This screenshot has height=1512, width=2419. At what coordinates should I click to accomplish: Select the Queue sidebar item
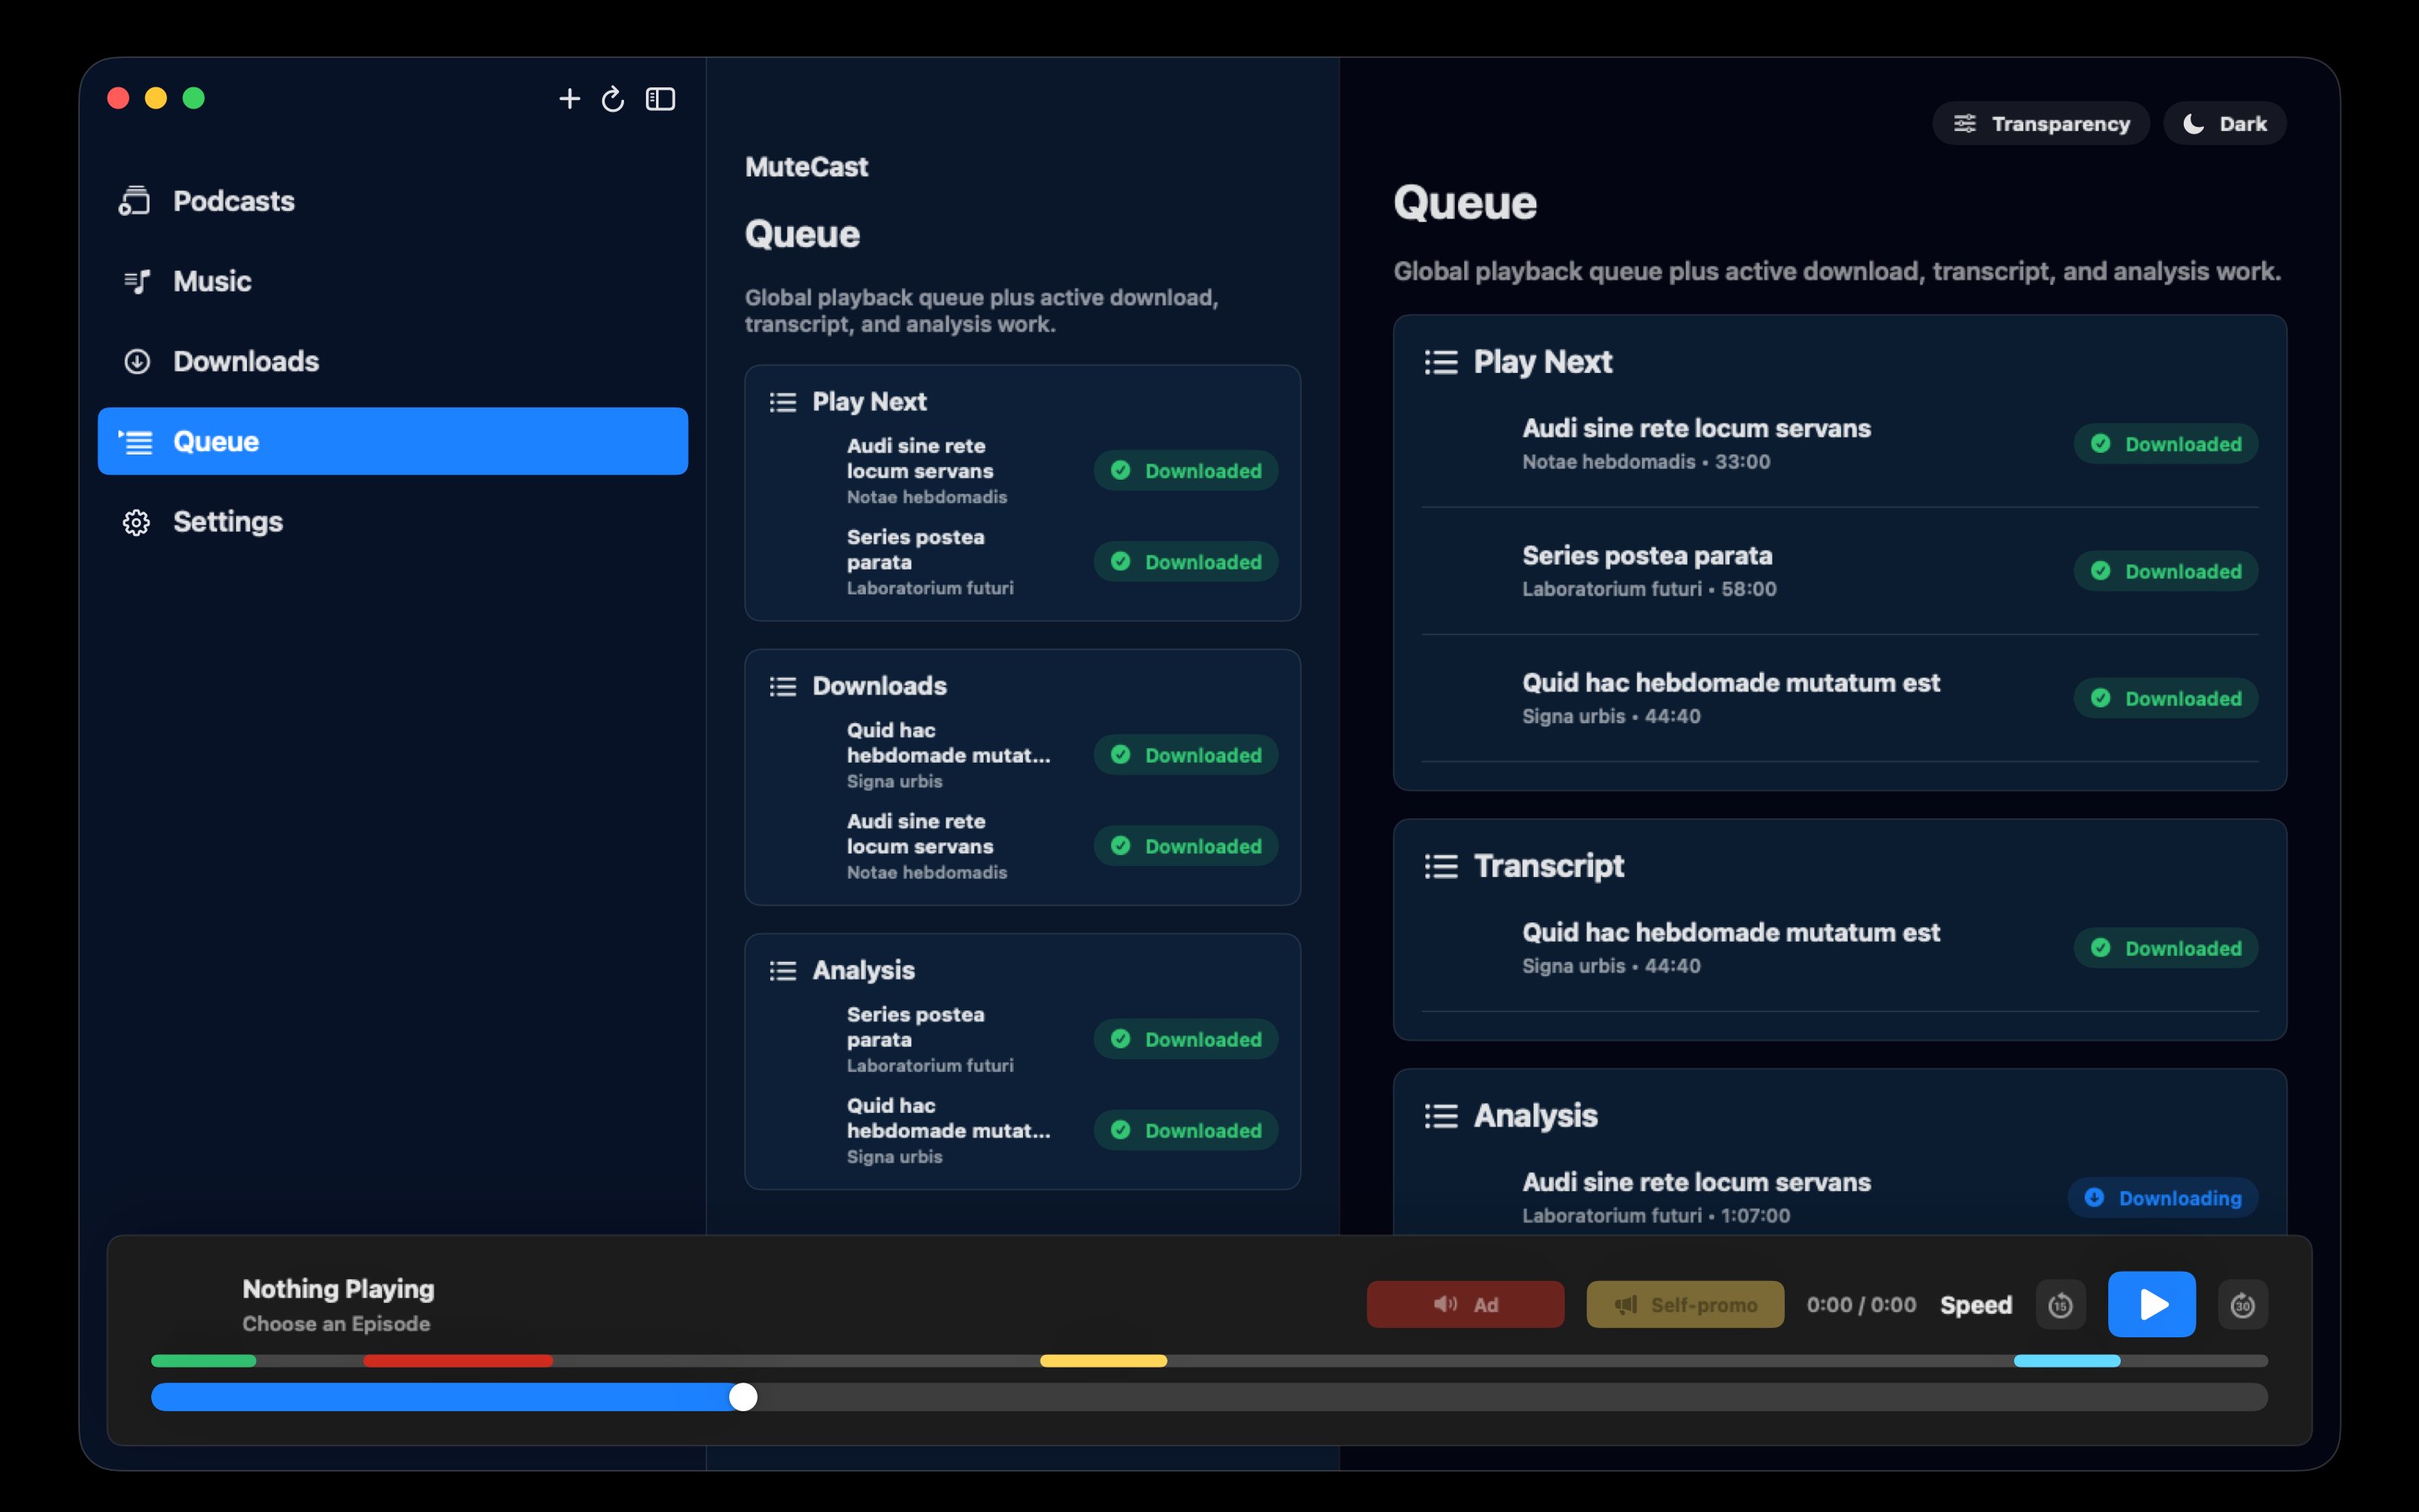392,441
